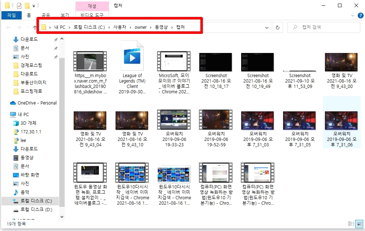
Task: Open the address bar history dropdown
Action: 266,28
